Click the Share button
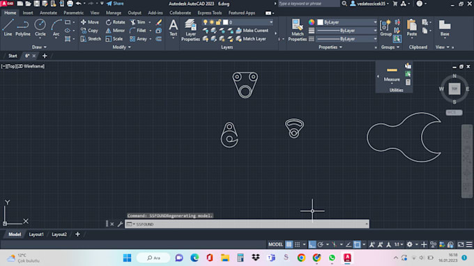The height and width of the screenshot is (266, 474). tap(115, 3)
